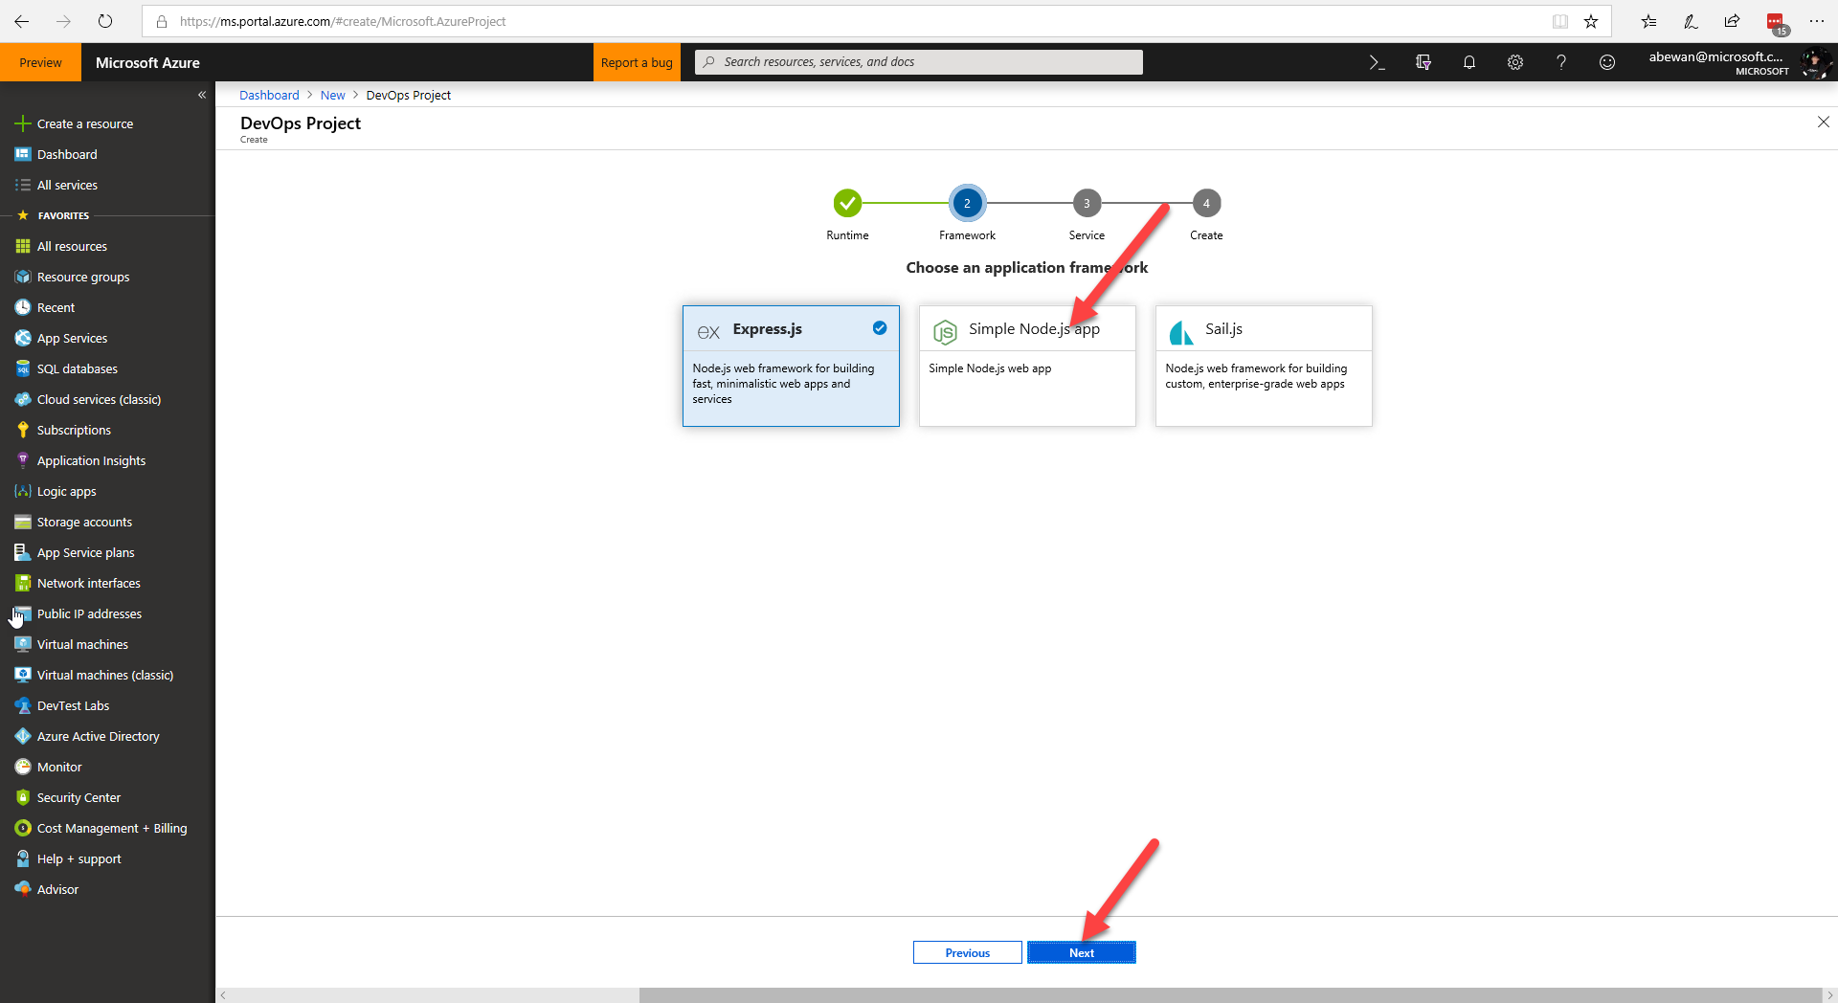Focus the Search resources, services, and docs box
This screenshot has height=1003, width=1838.
click(x=919, y=62)
